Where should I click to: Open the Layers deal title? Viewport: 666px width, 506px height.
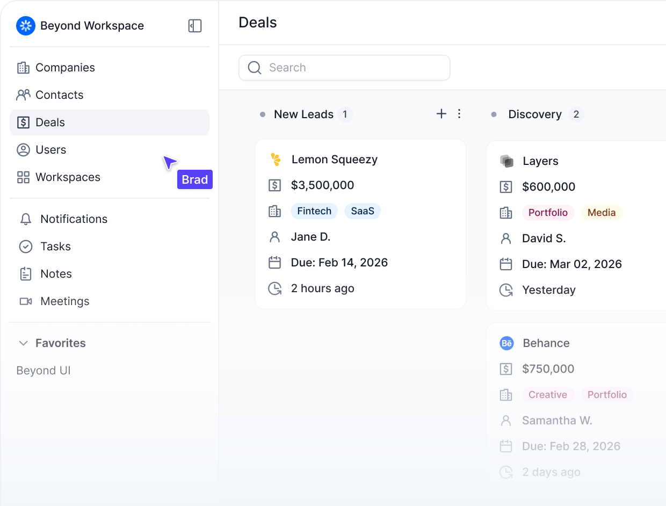pos(540,161)
